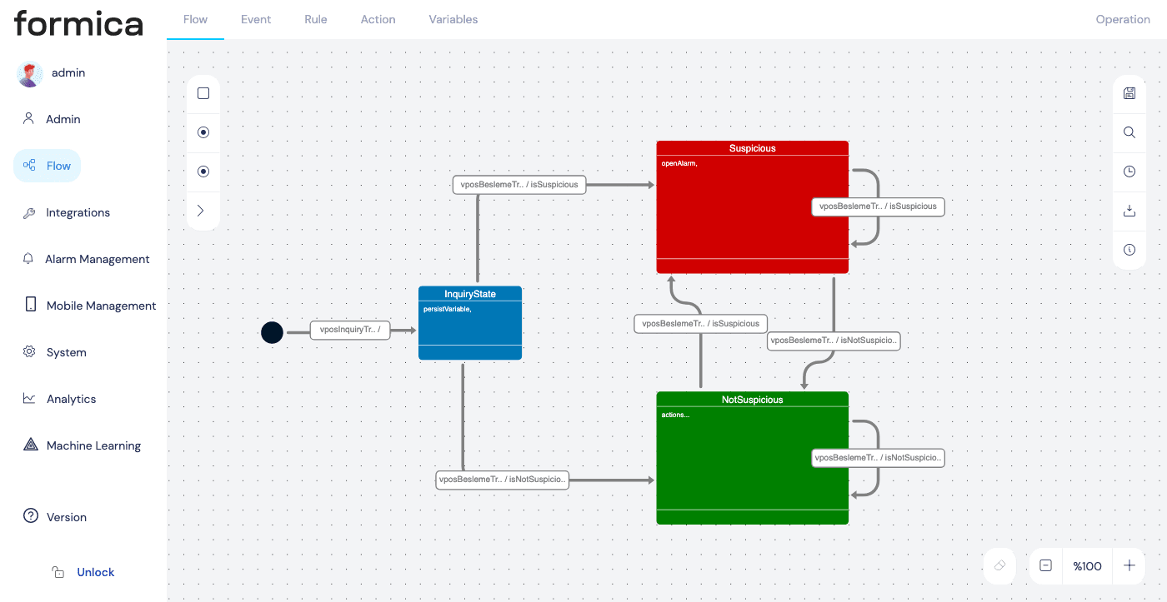Zoom out with the minus icon
Image resolution: width=1167 pixels, height=602 pixels.
1045,565
